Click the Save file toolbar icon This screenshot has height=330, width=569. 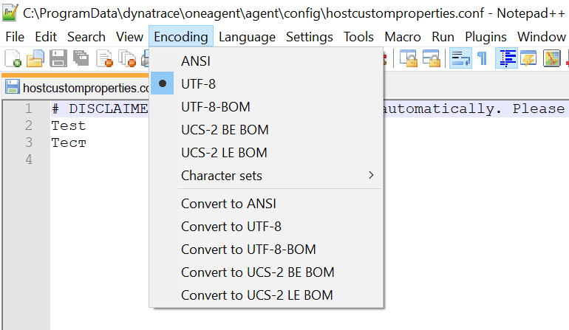pyautogui.click(x=58, y=58)
